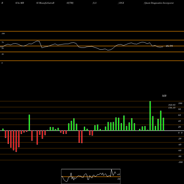The image size is (184, 184).
Task: Click the RSI axis label 70
Action: click(3, 42)
